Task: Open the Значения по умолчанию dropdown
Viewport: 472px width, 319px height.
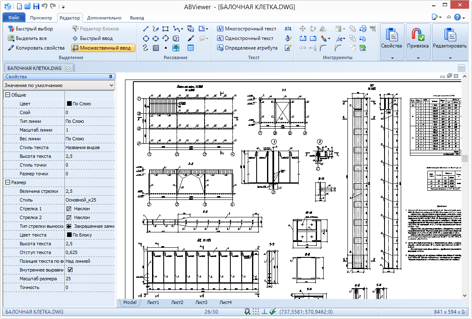Action: (x=58, y=85)
